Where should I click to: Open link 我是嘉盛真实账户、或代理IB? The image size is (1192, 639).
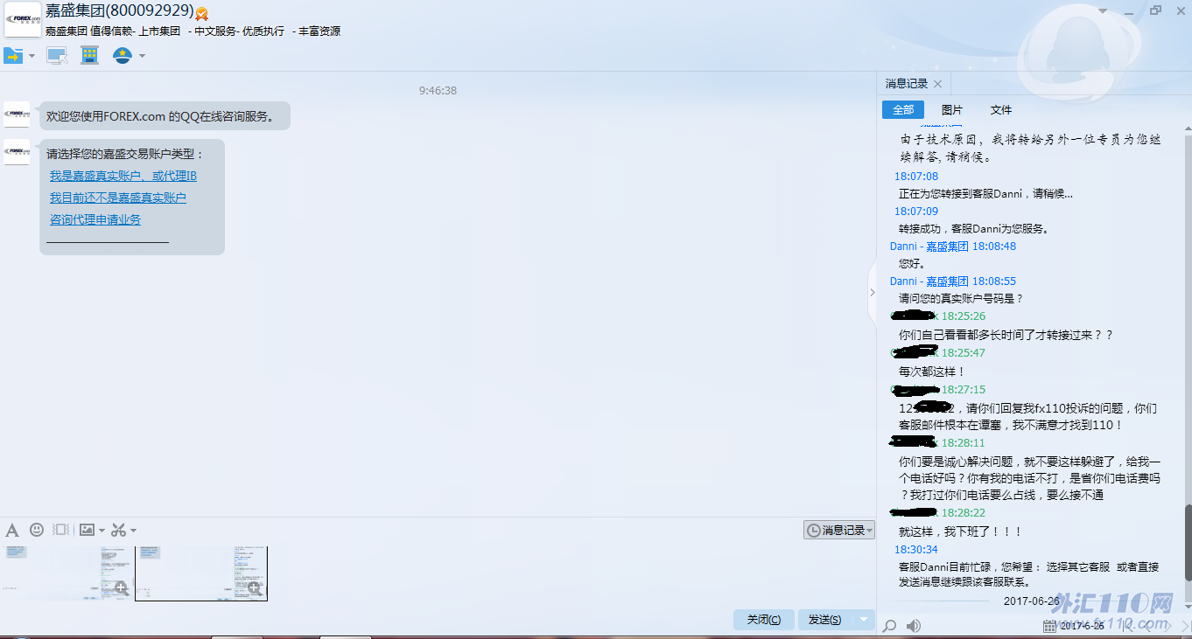123,176
